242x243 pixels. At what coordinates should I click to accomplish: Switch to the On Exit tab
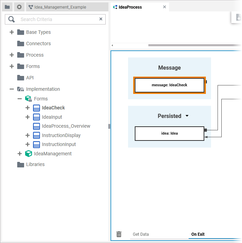coord(198,234)
